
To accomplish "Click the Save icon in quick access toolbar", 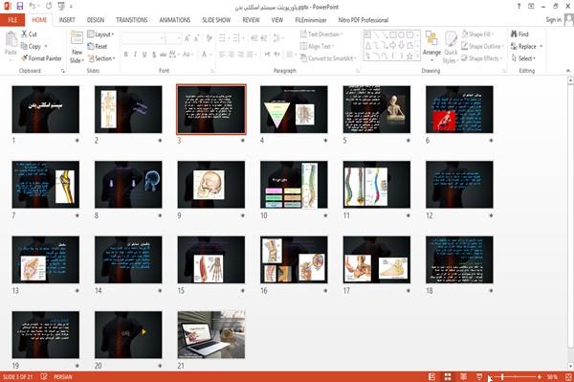I will point(20,6).
